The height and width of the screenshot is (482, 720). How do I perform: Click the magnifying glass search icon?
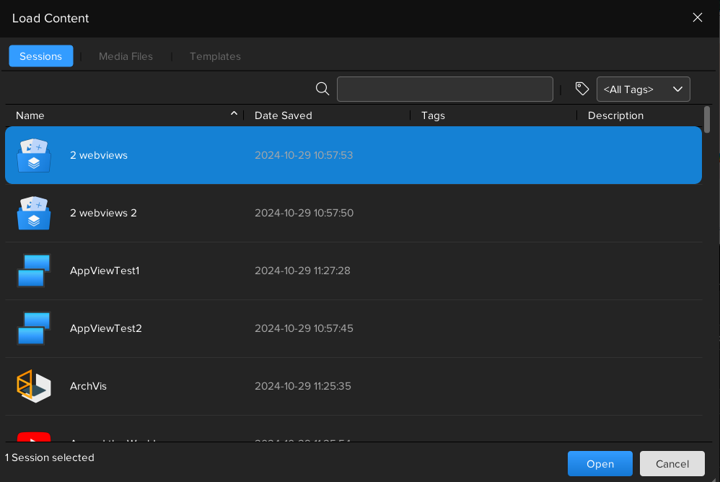click(x=322, y=89)
